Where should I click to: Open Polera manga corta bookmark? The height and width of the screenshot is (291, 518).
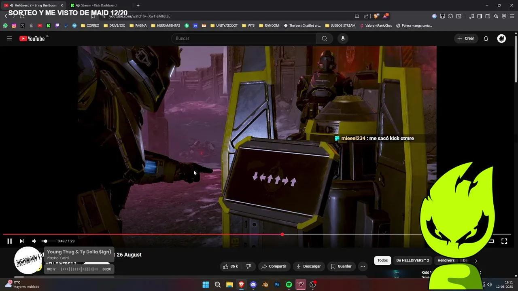(414, 25)
